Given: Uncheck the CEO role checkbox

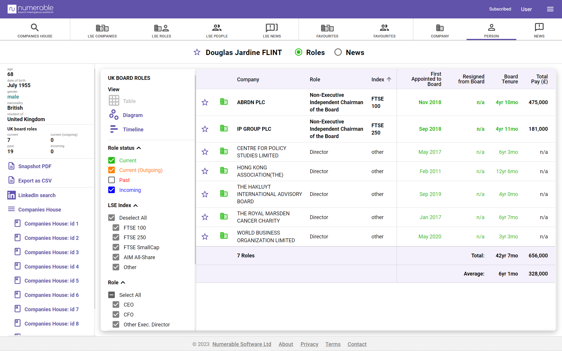Looking at the screenshot, I should pyautogui.click(x=116, y=304).
